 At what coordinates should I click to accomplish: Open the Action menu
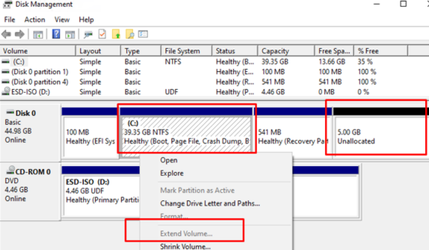tap(35, 20)
